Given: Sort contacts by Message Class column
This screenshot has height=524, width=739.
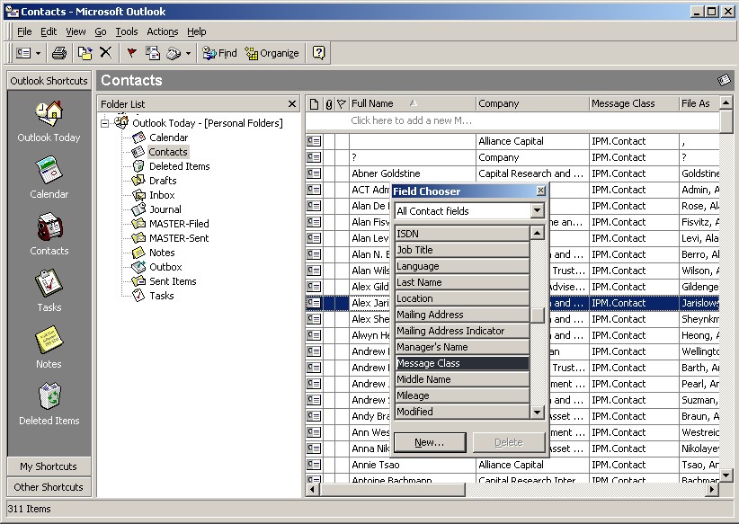Looking at the screenshot, I should [x=634, y=103].
